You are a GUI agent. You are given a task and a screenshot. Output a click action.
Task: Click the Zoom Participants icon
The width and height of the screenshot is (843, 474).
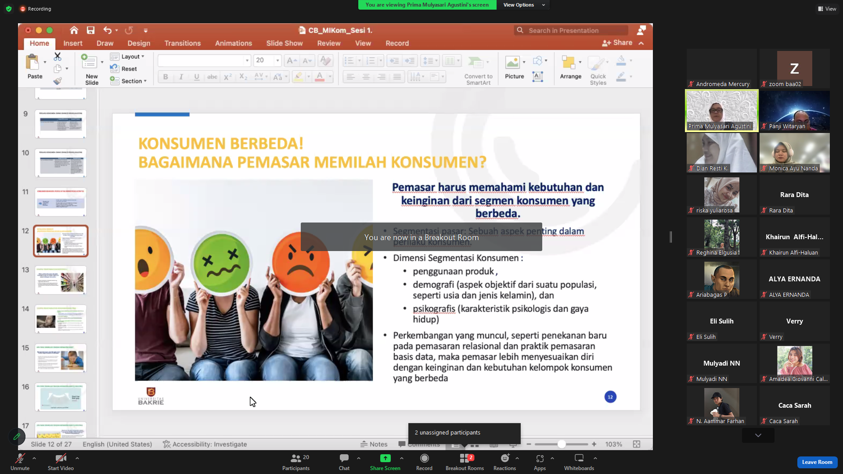pos(296,458)
